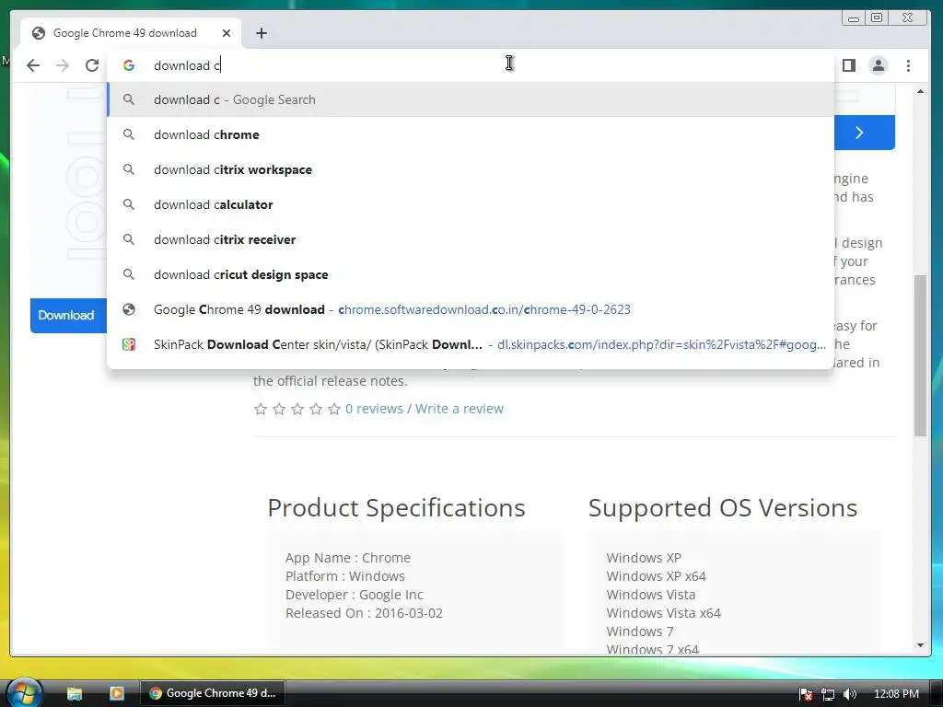Click the scrollbar down arrow
This screenshot has height=707, width=943.
920,645
